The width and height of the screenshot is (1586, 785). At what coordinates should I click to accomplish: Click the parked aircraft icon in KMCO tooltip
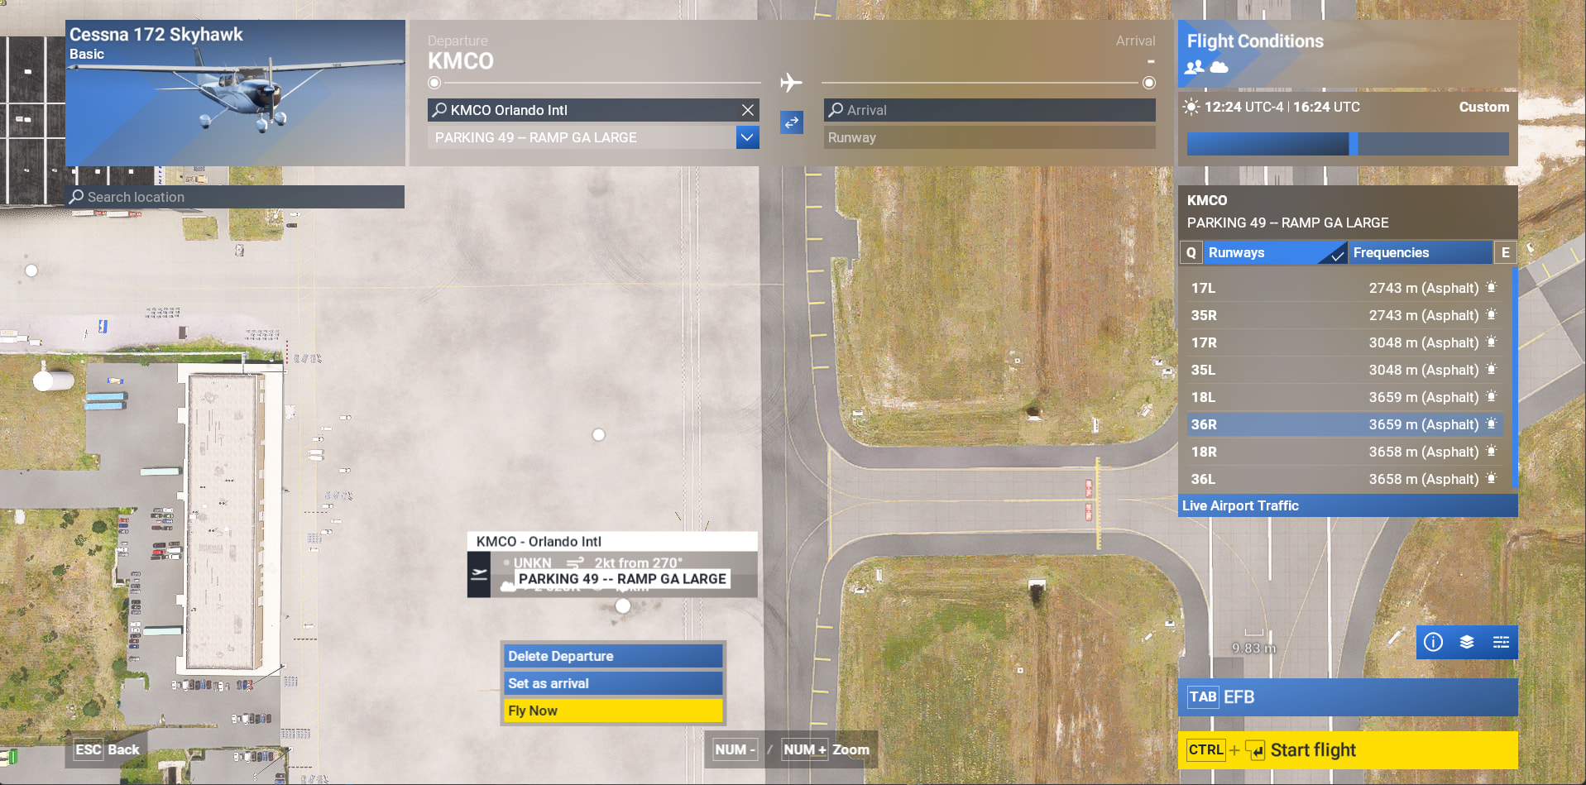click(479, 574)
